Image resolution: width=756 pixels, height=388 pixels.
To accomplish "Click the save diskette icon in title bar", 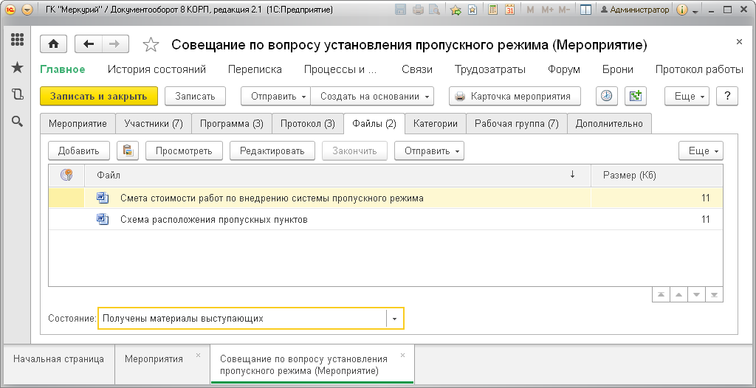I will [400, 10].
